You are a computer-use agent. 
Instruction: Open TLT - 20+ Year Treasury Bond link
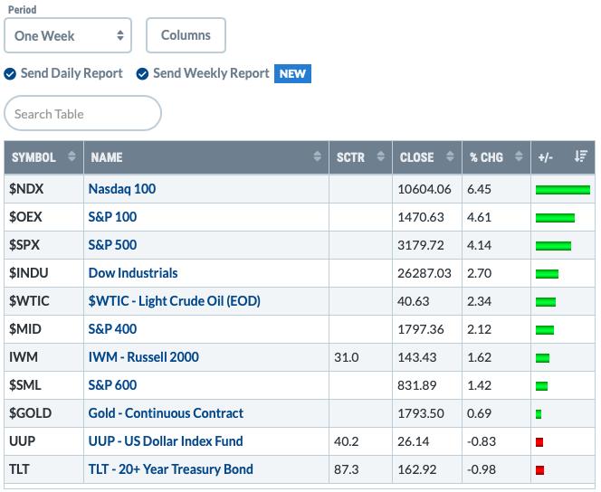coord(170,469)
